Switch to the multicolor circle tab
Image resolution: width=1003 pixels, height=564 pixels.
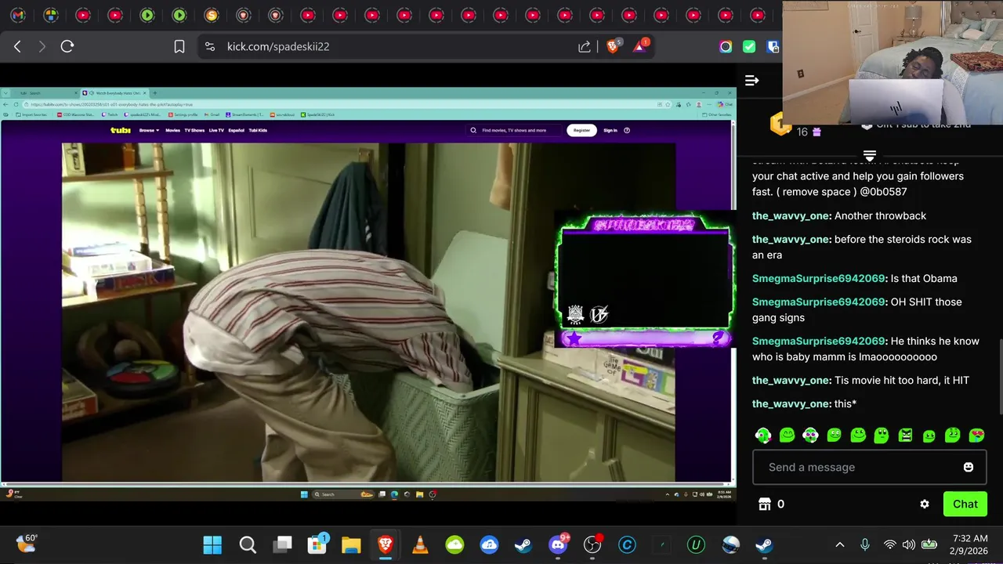50,15
